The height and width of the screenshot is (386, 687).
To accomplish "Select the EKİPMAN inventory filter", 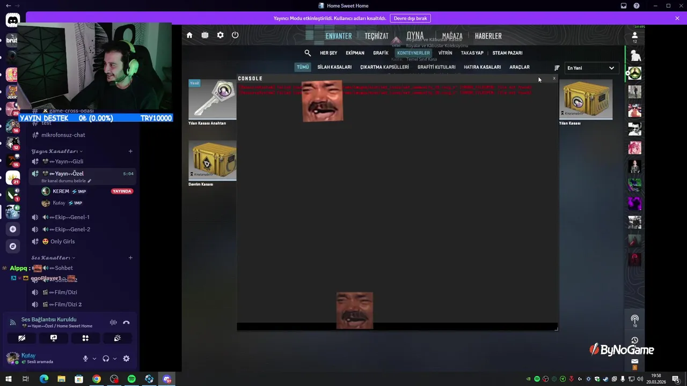I will point(355,53).
